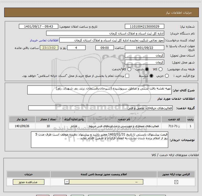
Task: Click the توضیحات خریدار text area
Action: (99, 140)
